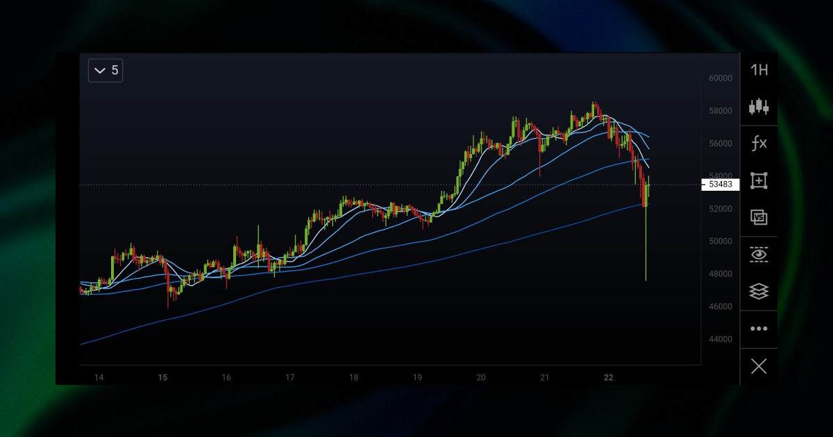Open the timeframe selector showing 5
This screenshot has height=437, width=833.
tap(106, 70)
